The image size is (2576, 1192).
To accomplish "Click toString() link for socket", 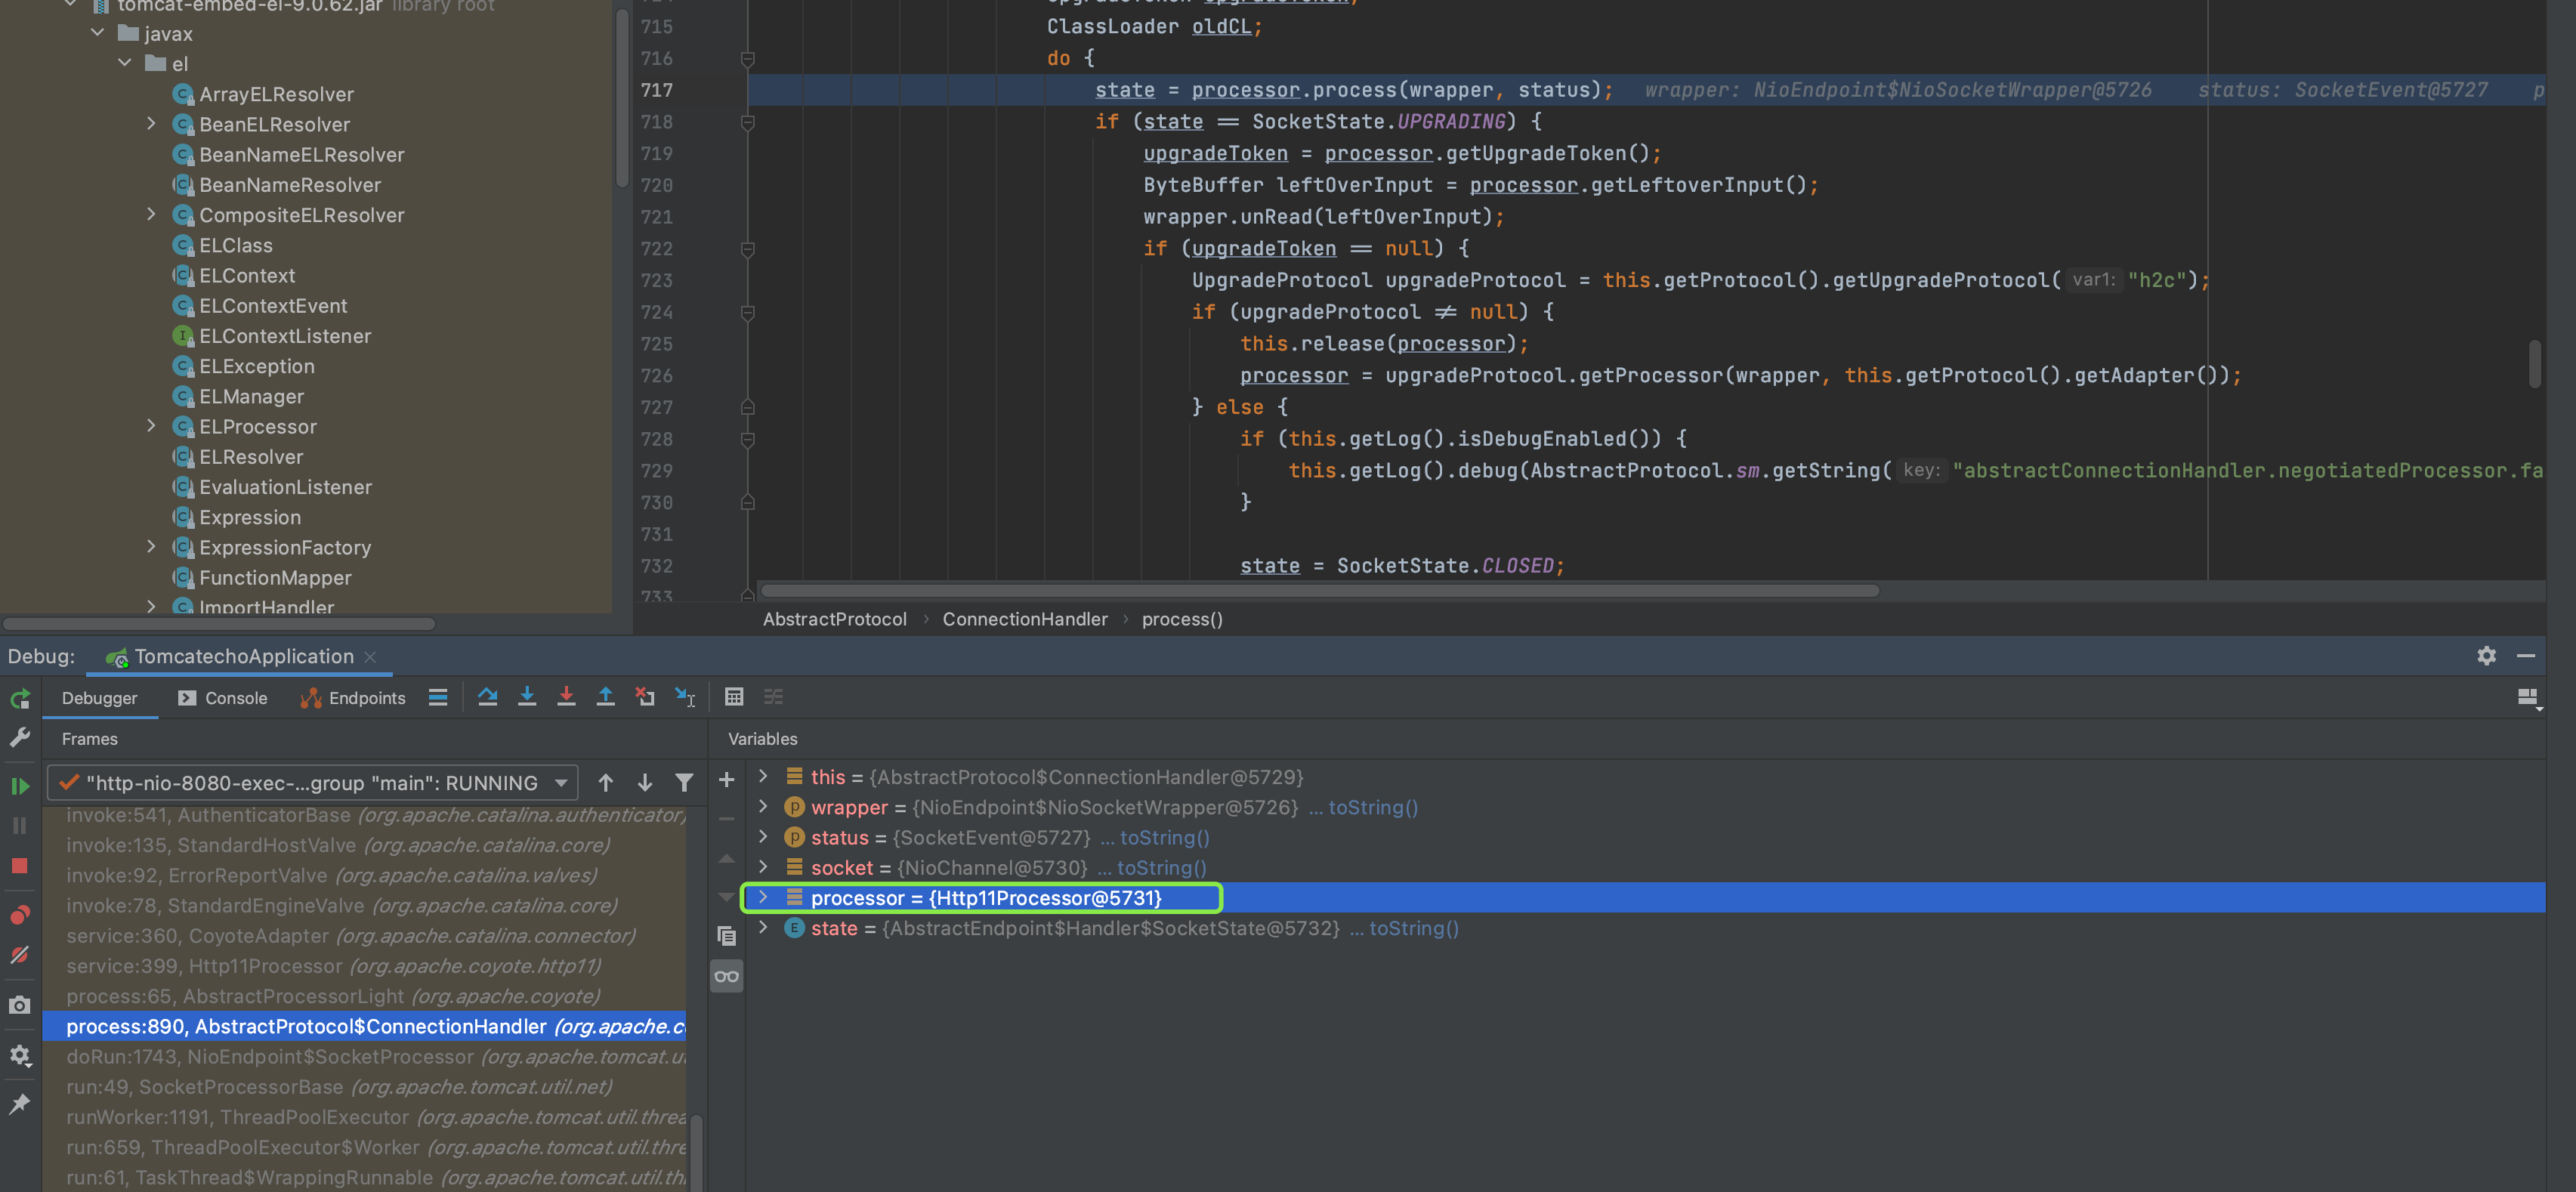I will (1162, 868).
